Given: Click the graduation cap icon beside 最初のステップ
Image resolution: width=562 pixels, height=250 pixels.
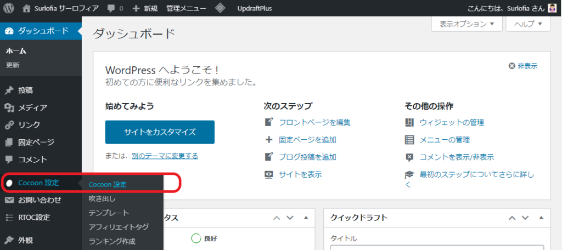Looking at the screenshot, I should coord(409,175).
